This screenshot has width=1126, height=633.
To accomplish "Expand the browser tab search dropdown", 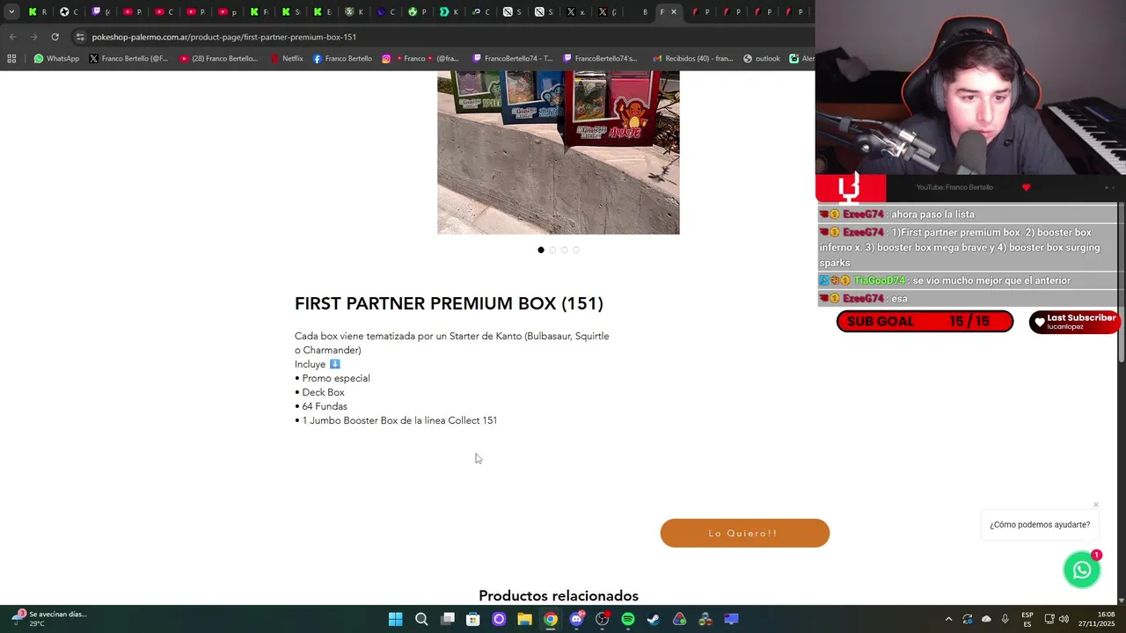I will 11,11.
